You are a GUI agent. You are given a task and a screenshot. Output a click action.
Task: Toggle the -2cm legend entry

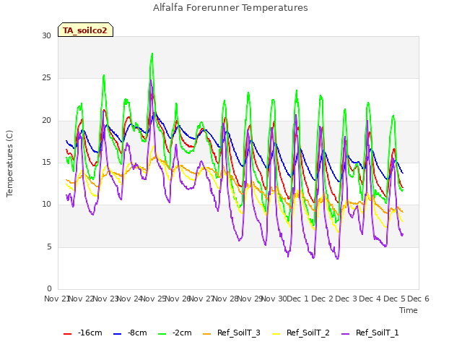coord(175,333)
